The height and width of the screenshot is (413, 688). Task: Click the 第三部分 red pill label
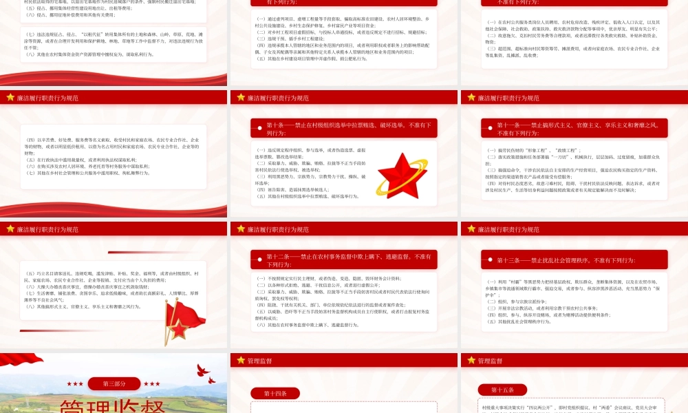(x=114, y=383)
